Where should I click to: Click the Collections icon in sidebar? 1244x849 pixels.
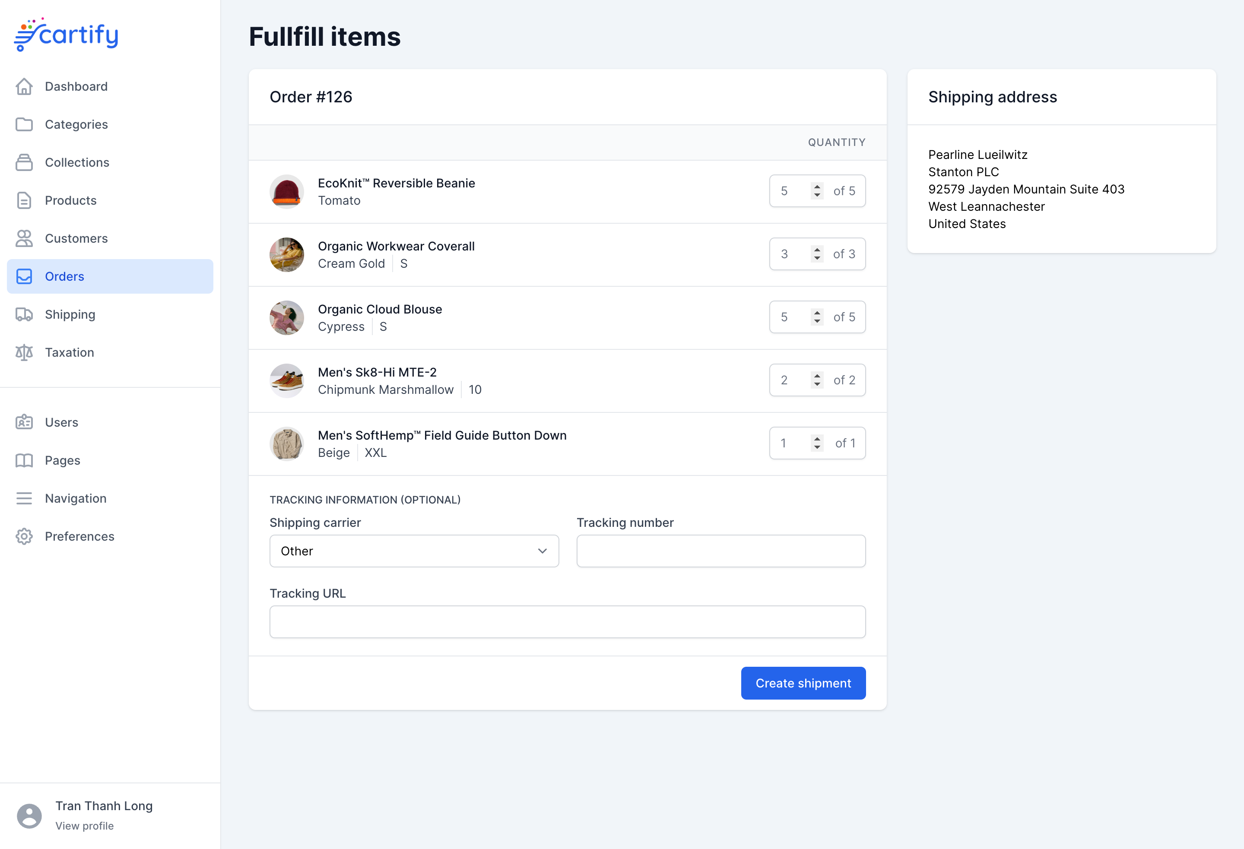pyautogui.click(x=24, y=162)
